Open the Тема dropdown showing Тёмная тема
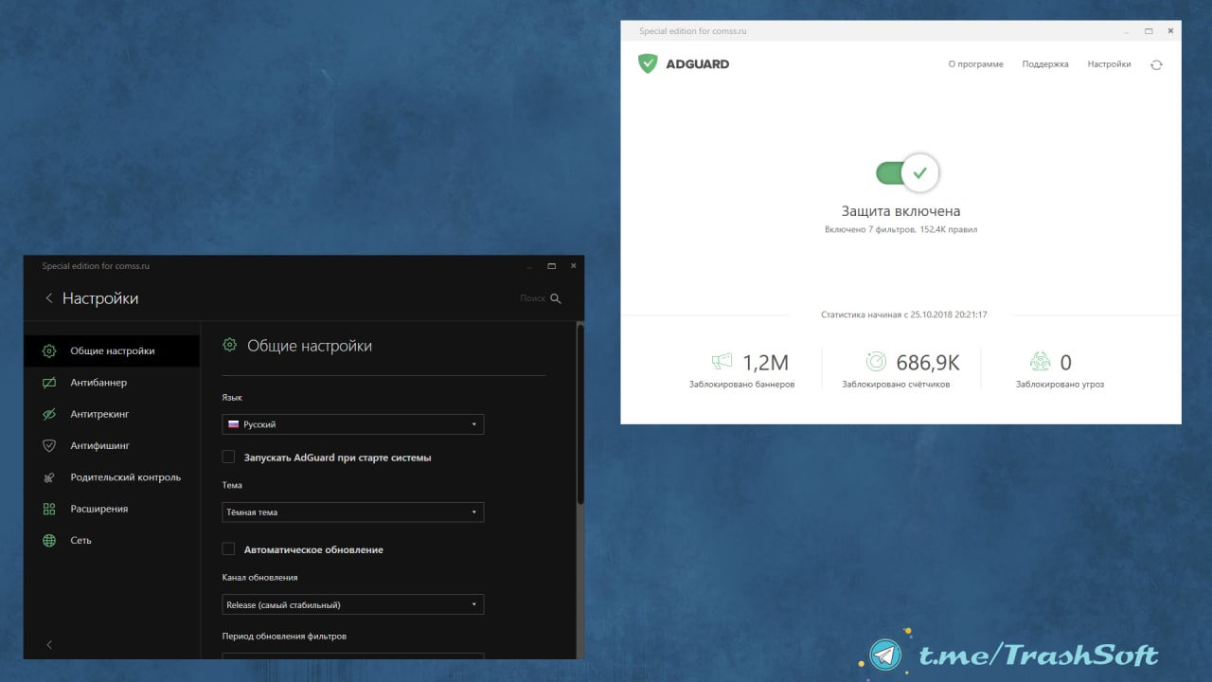The height and width of the screenshot is (682, 1212). pyautogui.click(x=352, y=512)
